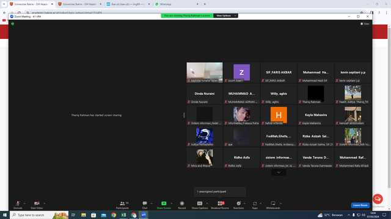Show next page of participant tiles
Screen dimensions: 391x219
(279, 172)
